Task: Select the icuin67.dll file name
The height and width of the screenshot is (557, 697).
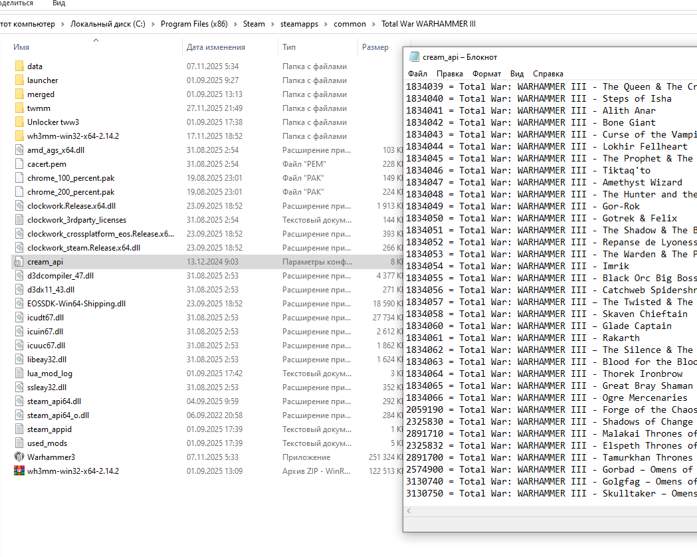Action: (45, 332)
